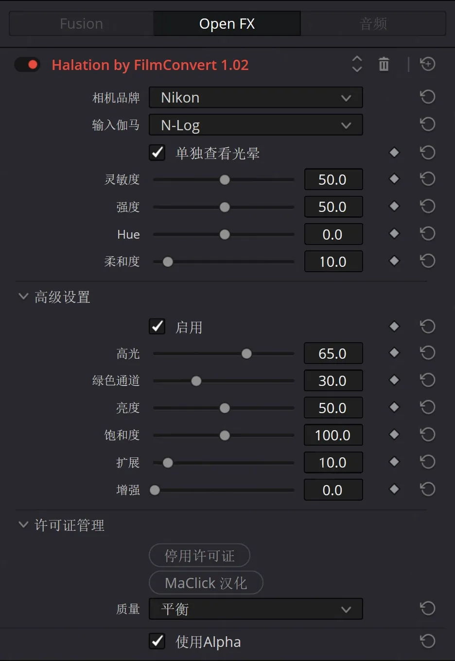Click the 高光 slider handle

pos(246,354)
